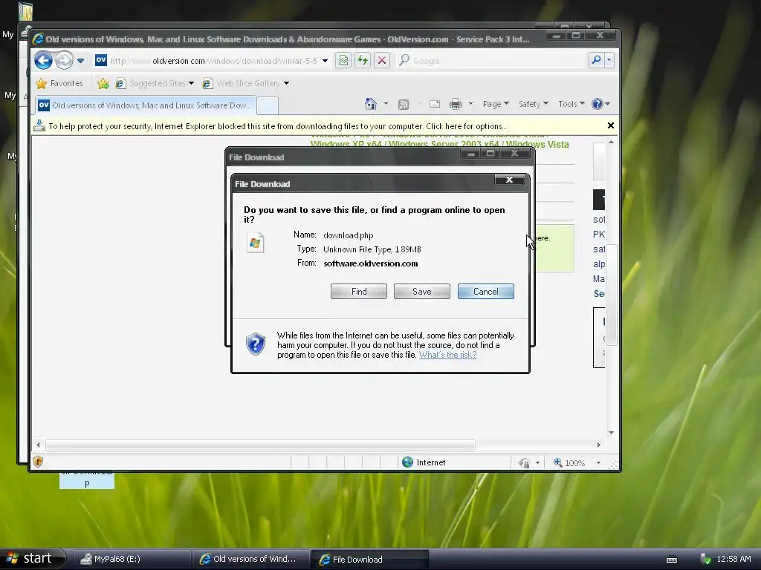Close the yellow information bar
Image resolution: width=761 pixels, height=570 pixels.
point(611,125)
